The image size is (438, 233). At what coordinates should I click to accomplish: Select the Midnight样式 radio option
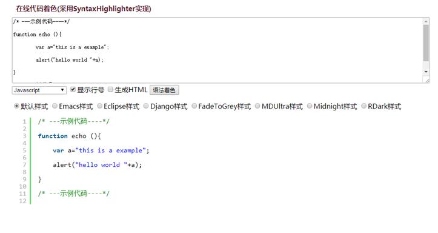[310, 106]
